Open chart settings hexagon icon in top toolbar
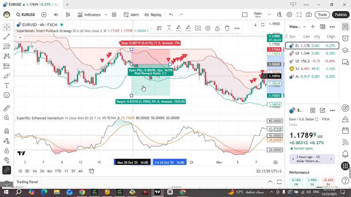The height and width of the screenshot is (197, 351). pyautogui.click(x=289, y=15)
